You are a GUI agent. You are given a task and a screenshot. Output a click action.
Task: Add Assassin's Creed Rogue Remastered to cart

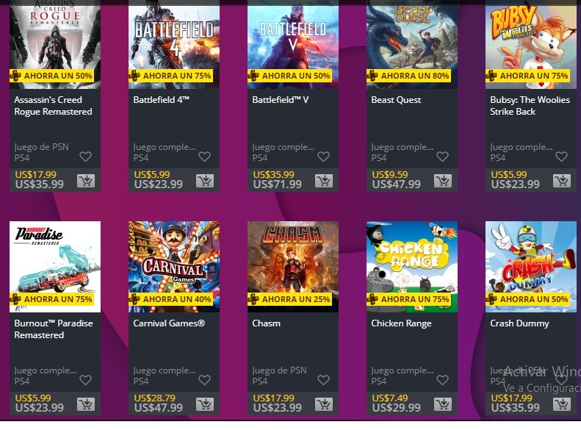pyautogui.click(x=85, y=181)
